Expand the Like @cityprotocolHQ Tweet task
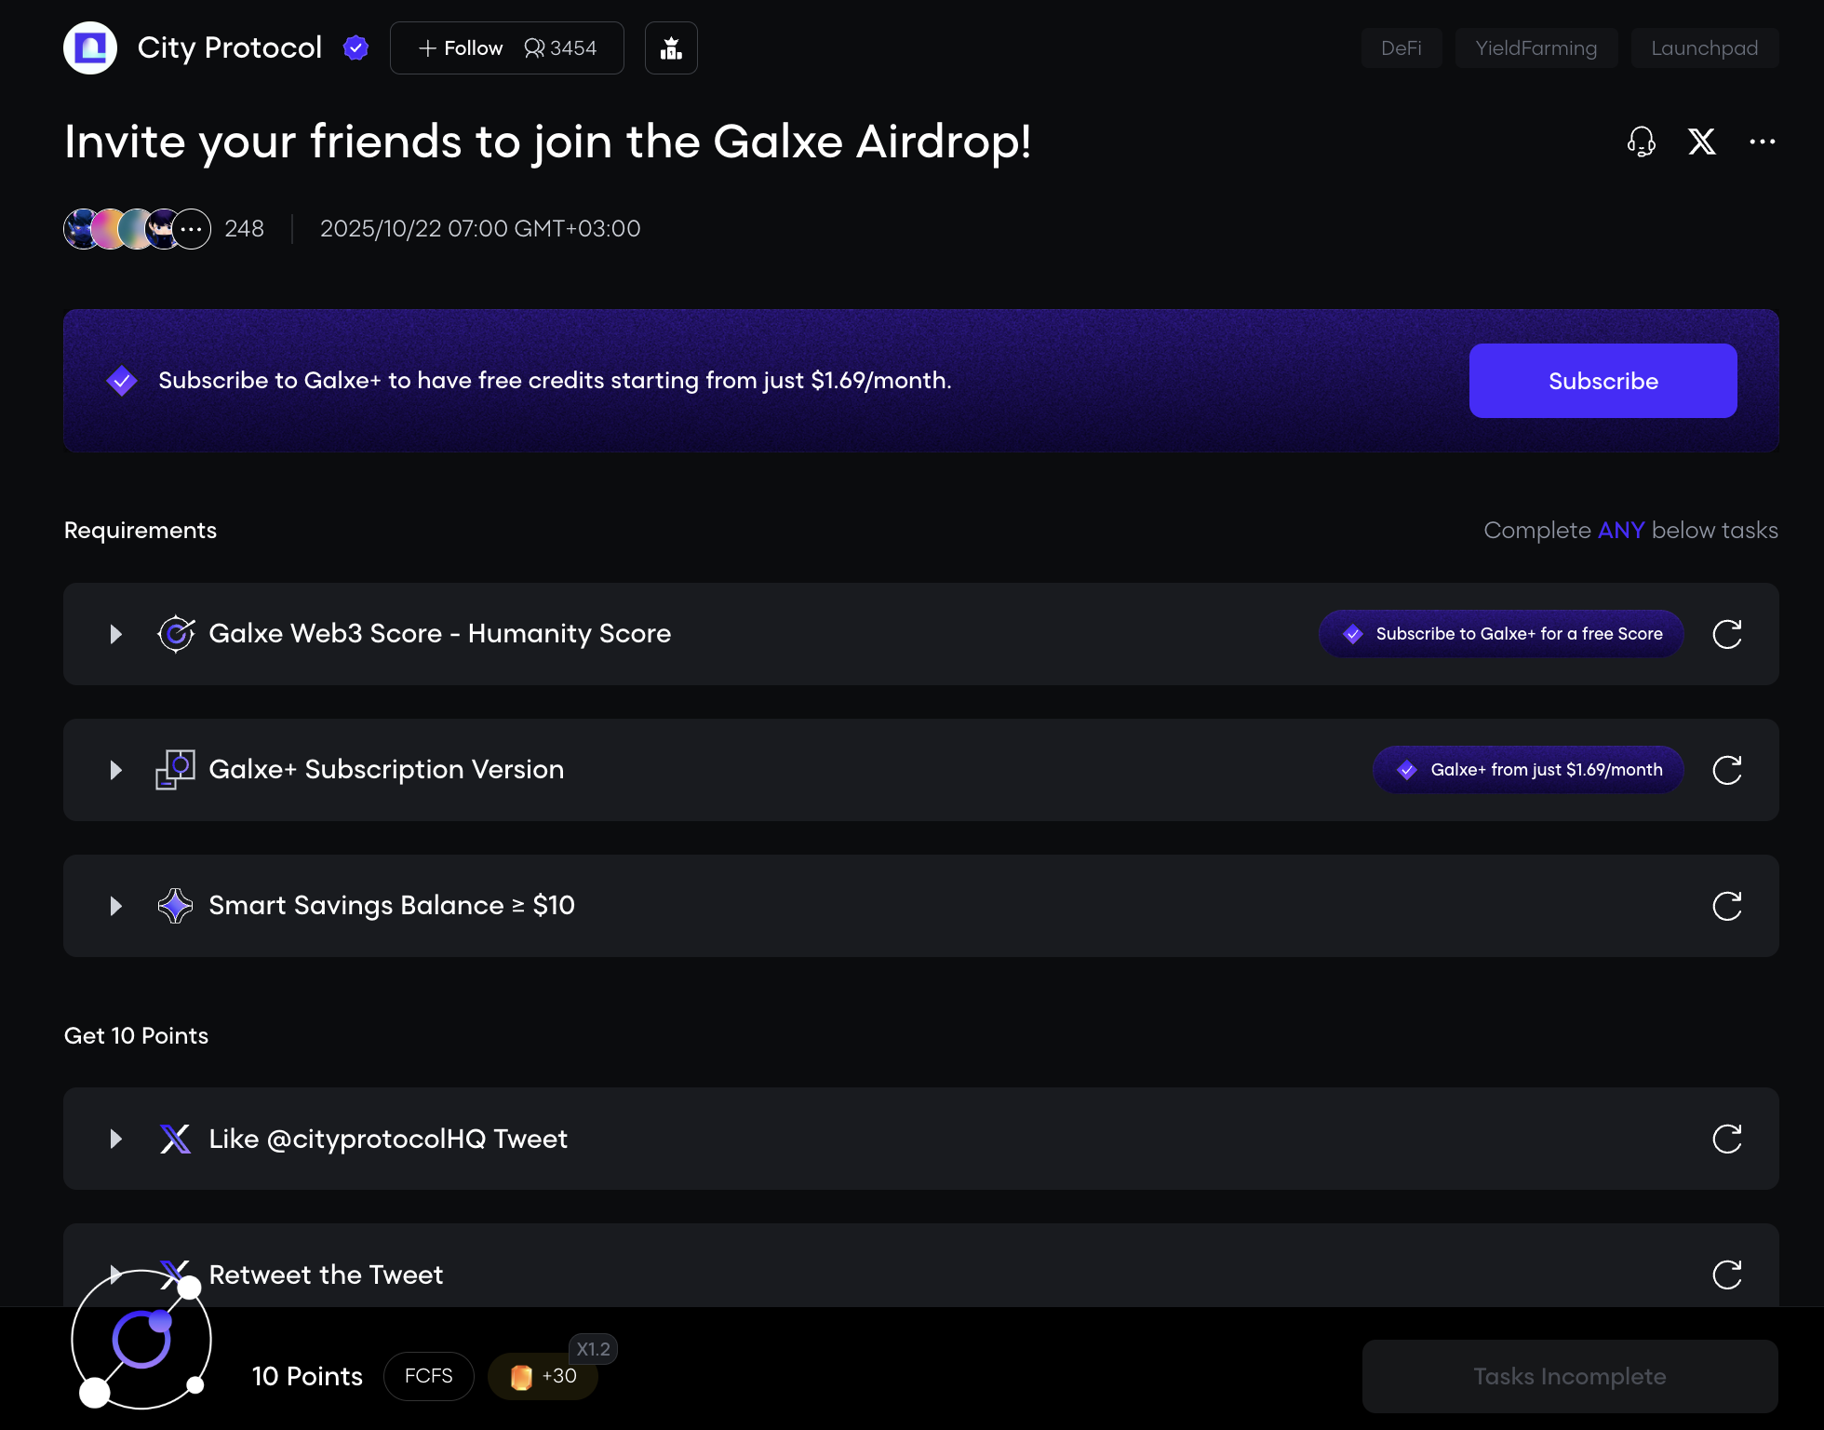1824x1430 pixels. pyautogui.click(x=115, y=1139)
